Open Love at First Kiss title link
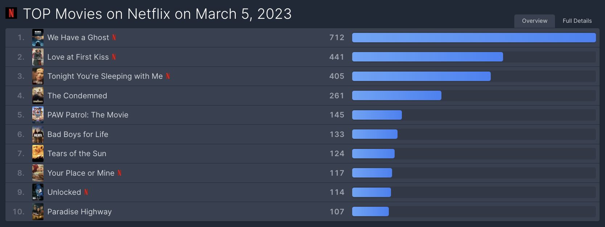The image size is (605, 227). click(x=78, y=57)
